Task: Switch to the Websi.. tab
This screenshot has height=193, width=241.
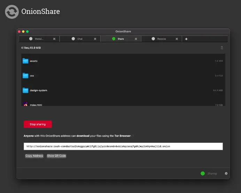Action: click(39, 39)
